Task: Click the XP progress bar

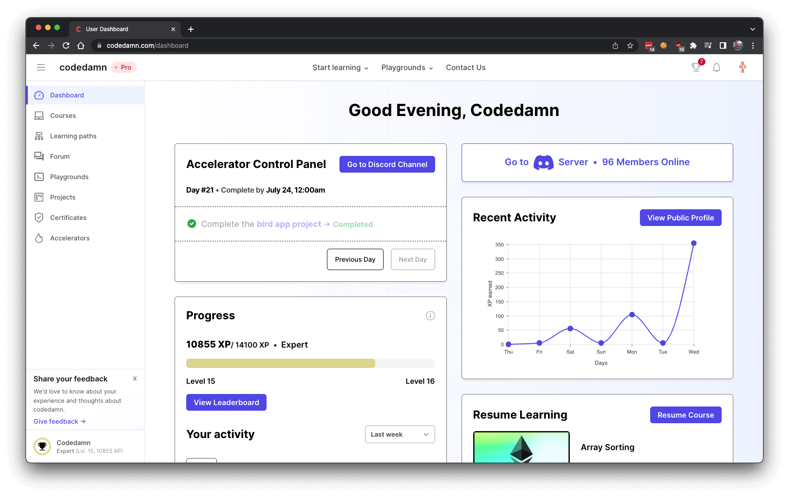Action: [310, 363]
